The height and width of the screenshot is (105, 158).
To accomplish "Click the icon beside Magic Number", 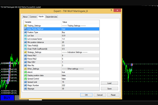I will pyautogui.click(x=25, y=85).
